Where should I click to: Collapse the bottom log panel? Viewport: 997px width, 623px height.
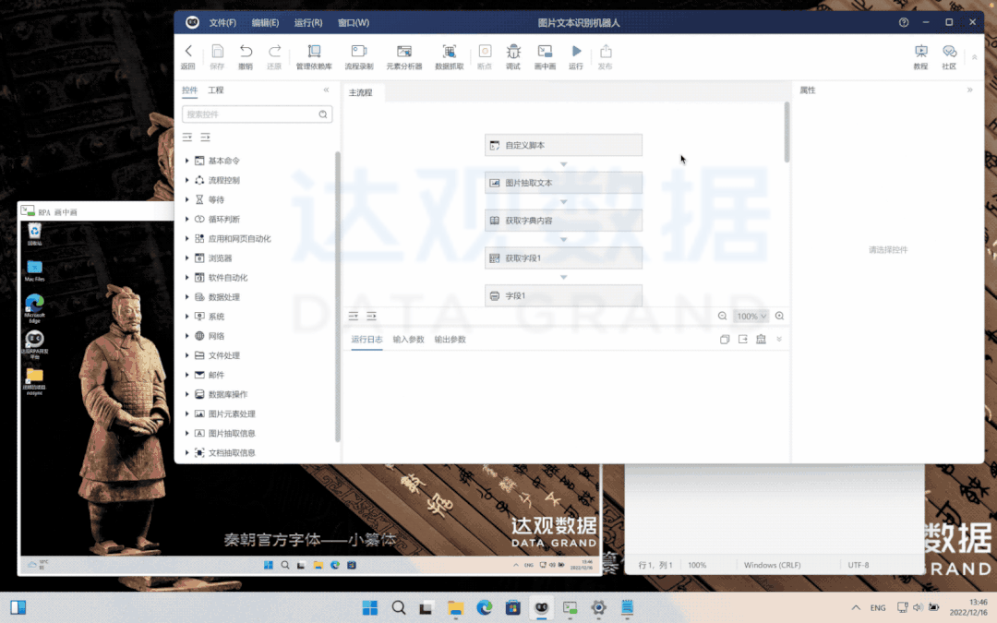(x=779, y=340)
